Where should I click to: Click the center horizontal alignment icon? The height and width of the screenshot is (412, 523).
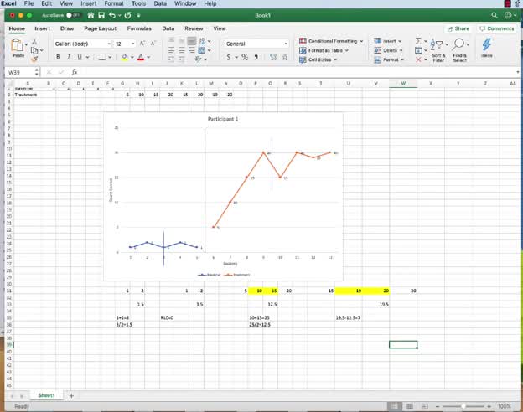coord(181,50)
